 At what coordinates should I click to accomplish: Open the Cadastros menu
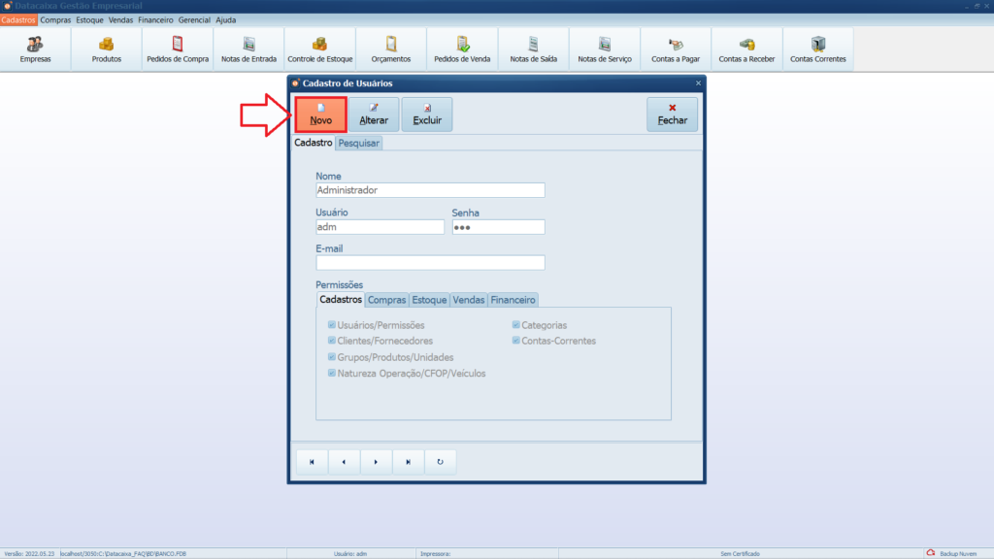point(18,19)
